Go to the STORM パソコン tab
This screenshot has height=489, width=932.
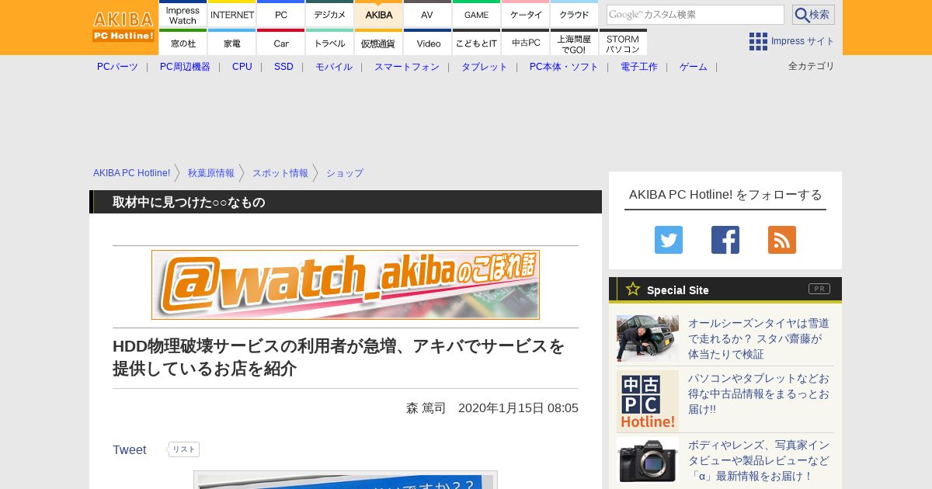point(623,42)
